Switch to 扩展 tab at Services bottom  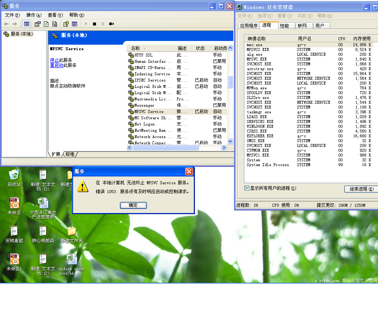56,154
